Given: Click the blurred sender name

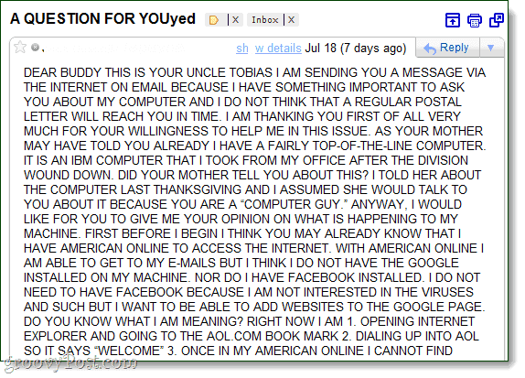Looking at the screenshot, I should (x=115, y=49).
